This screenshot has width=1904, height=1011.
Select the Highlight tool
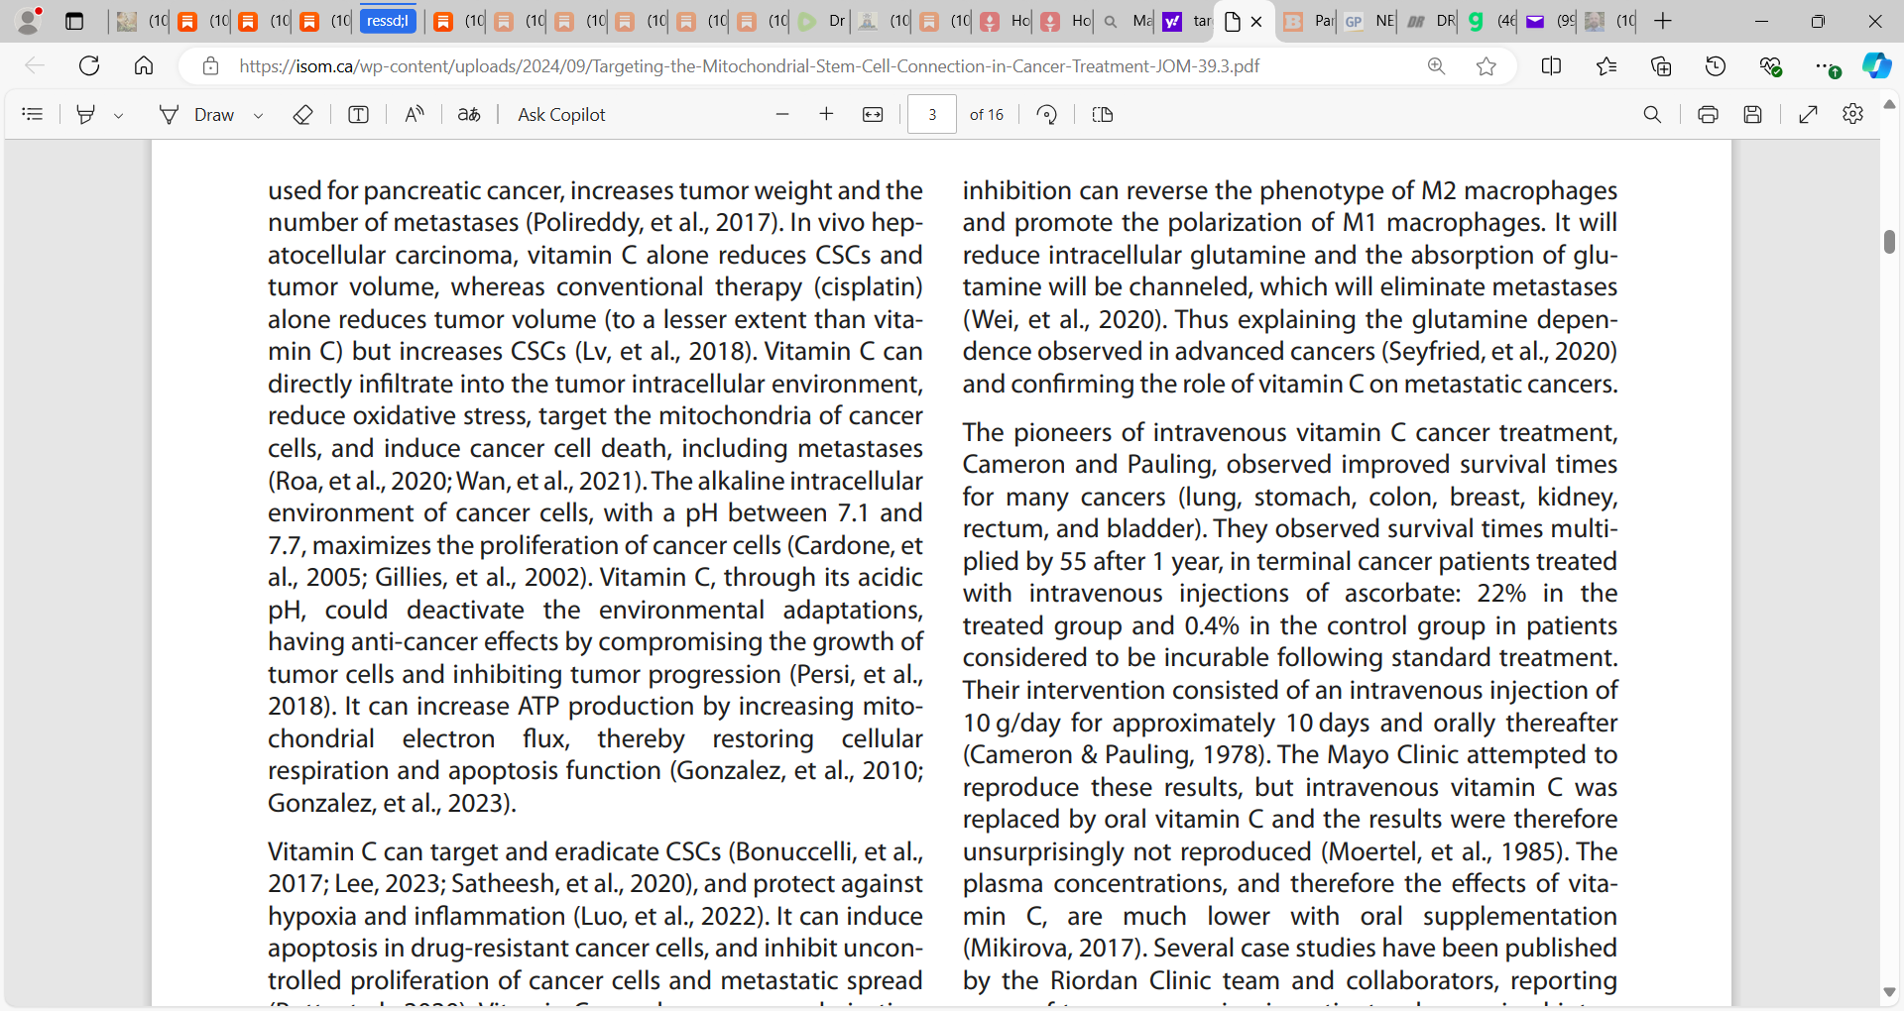click(86, 115)
